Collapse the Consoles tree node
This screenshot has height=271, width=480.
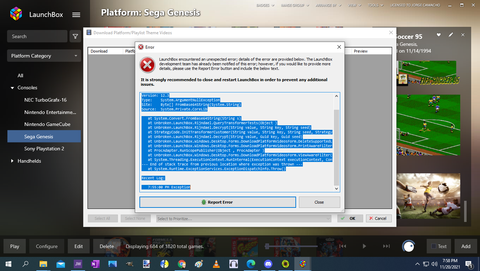click(x=12, y=88)
